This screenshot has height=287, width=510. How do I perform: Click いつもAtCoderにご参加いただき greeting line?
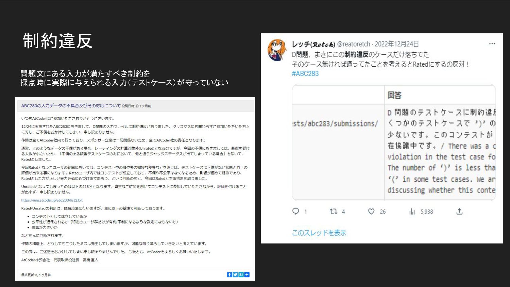68,119
